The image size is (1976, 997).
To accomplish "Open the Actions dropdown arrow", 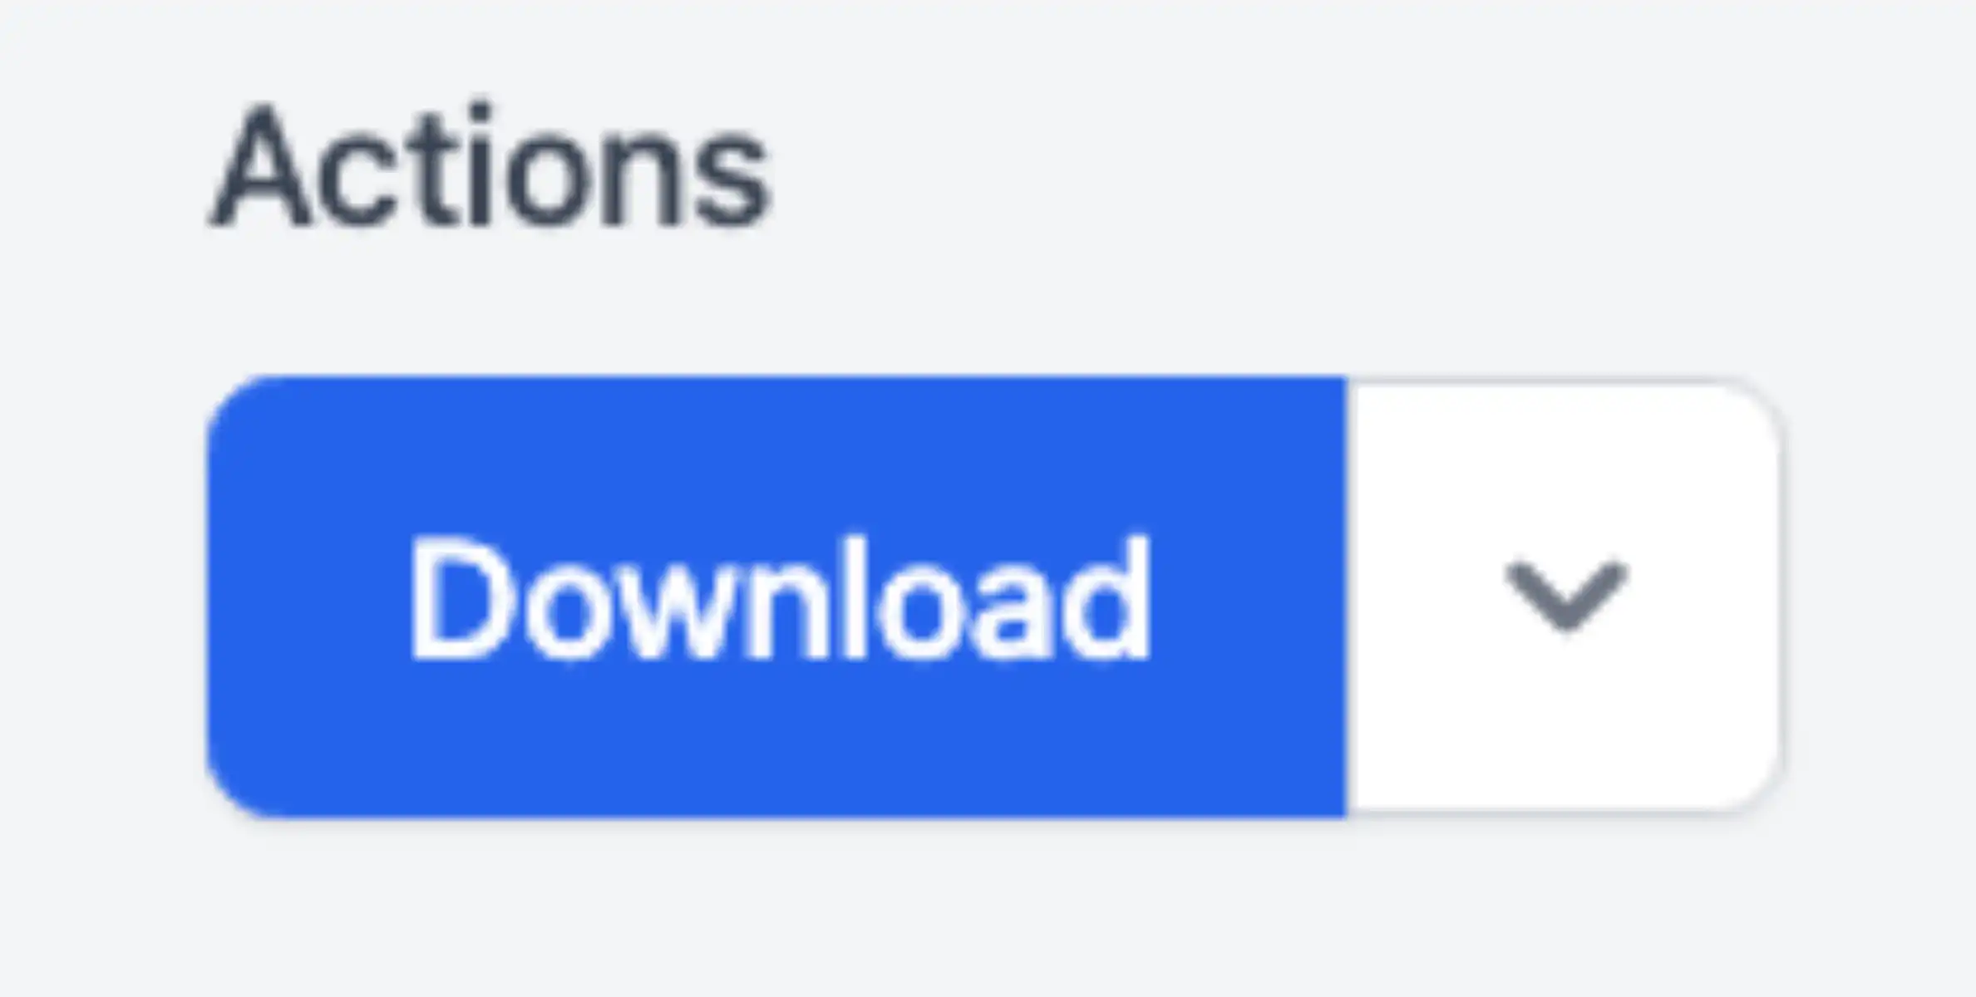I will 1565,597.
